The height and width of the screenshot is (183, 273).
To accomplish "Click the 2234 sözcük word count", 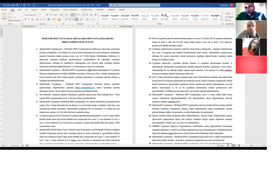I will 14,145.
